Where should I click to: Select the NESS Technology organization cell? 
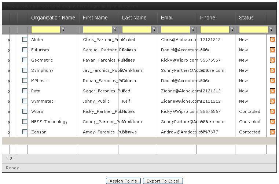coord(49,122)
